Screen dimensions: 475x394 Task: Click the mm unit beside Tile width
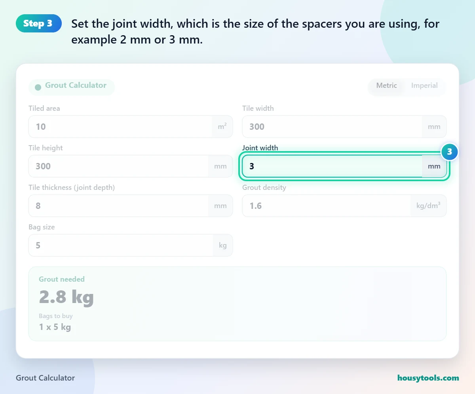click(434, 127)
